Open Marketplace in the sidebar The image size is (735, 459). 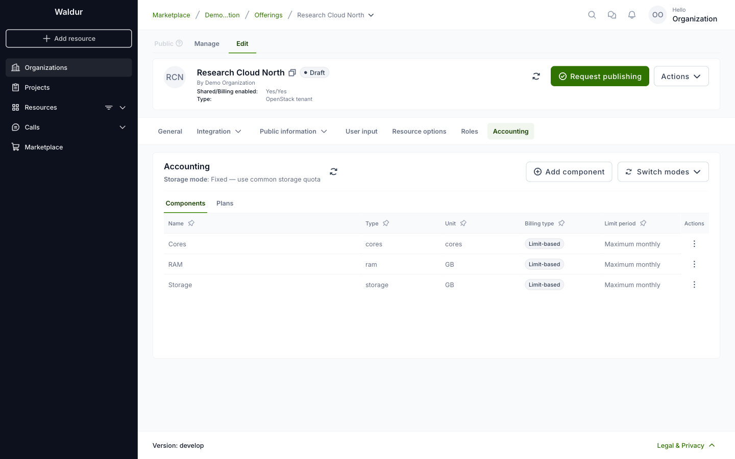coord(69,147)
